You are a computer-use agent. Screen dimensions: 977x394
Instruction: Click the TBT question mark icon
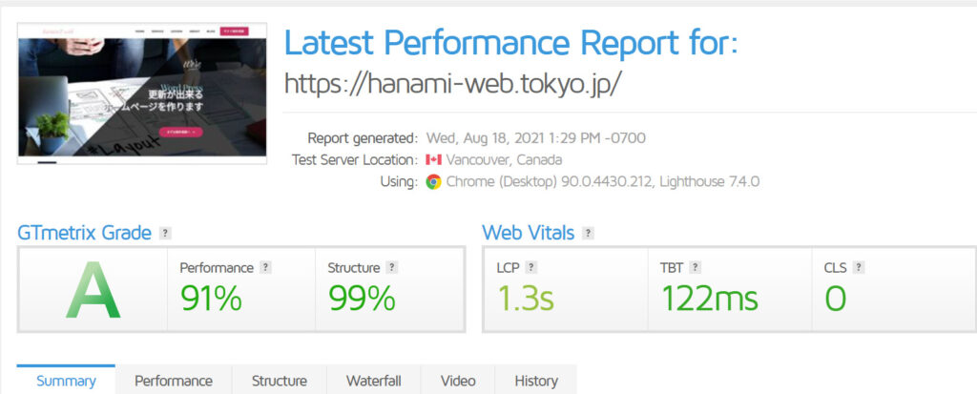[x=696, y=268]
